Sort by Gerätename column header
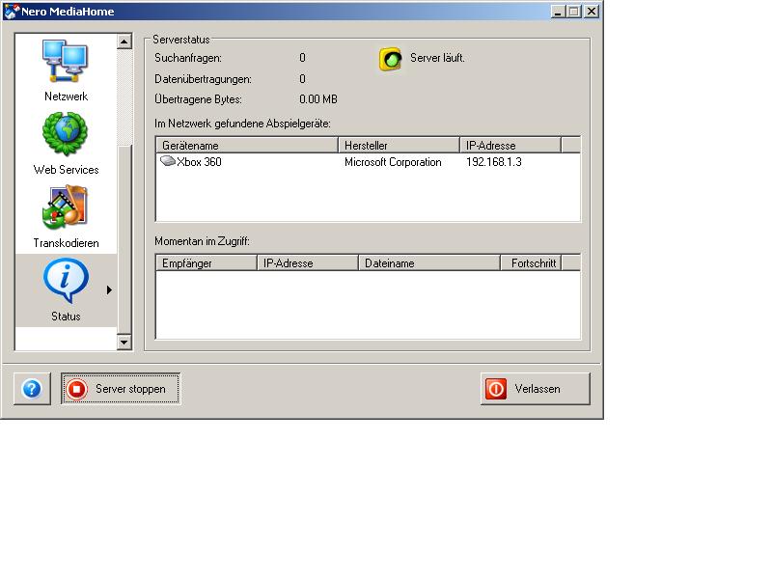Screen dimensions: 772x579 (247, 146)
